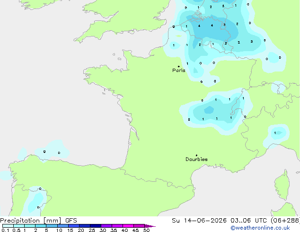Click the '(06+288)' forecast run text
The height and width of the screenshot is (232, 300).
point(285,221)
